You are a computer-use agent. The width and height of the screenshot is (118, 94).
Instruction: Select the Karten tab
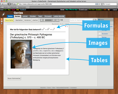click(x=18, y=16)
